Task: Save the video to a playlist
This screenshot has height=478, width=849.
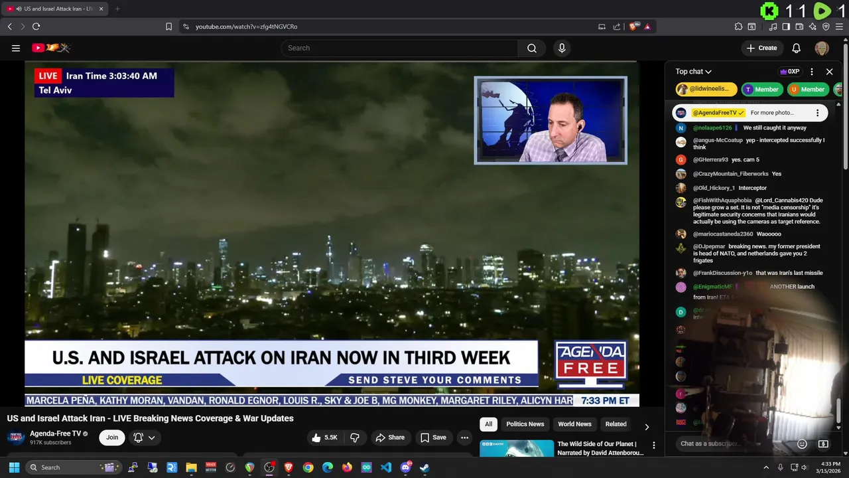Action: coord(433,438)
